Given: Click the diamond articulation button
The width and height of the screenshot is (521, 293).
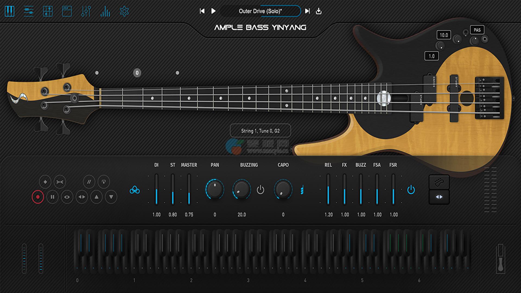Looking at the screenshot, I should point(45,182).
